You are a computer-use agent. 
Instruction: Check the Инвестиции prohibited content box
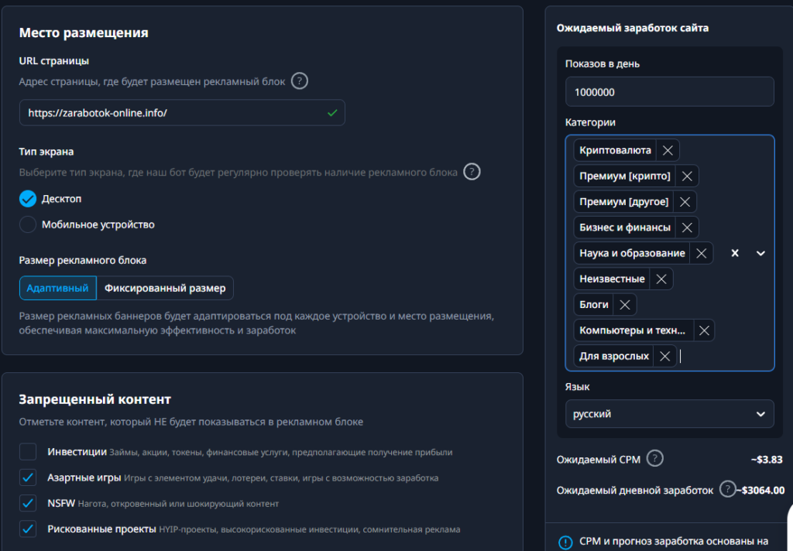[28, 452]
